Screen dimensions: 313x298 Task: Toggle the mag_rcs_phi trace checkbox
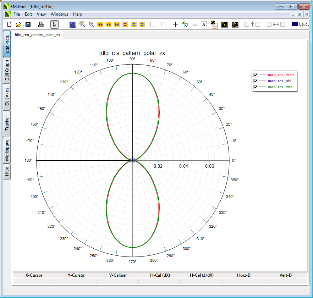pos(255,81)
